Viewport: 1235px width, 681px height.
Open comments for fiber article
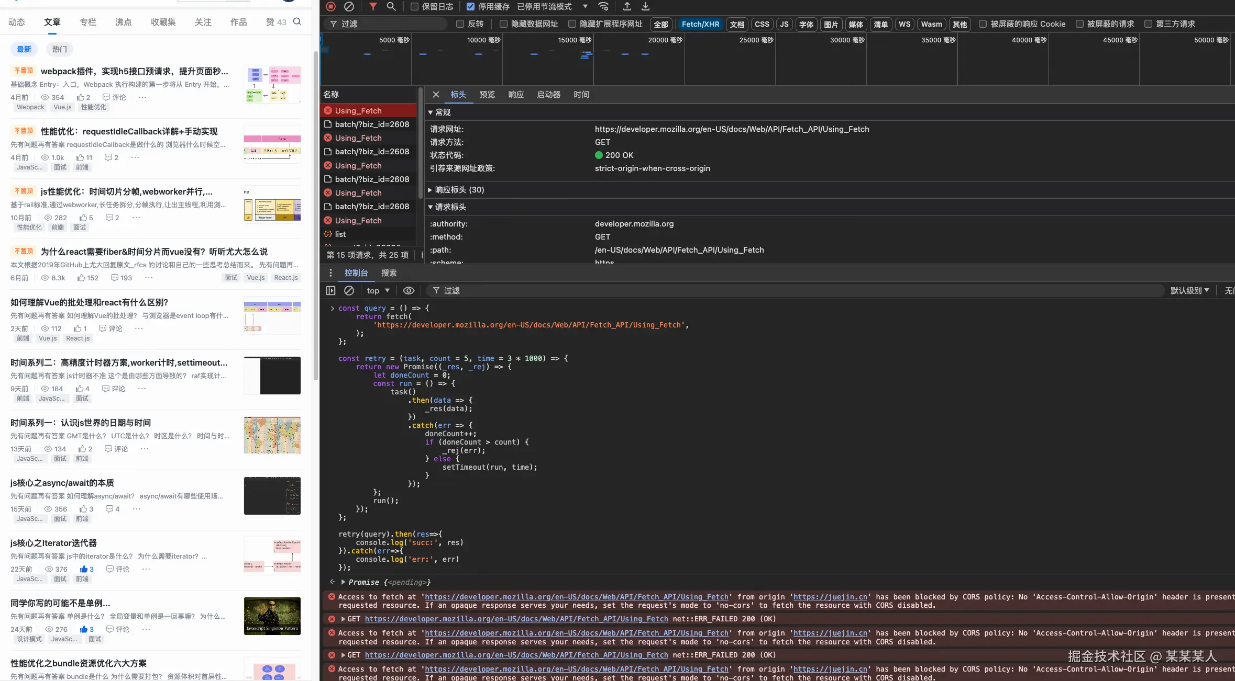point(122,278)
